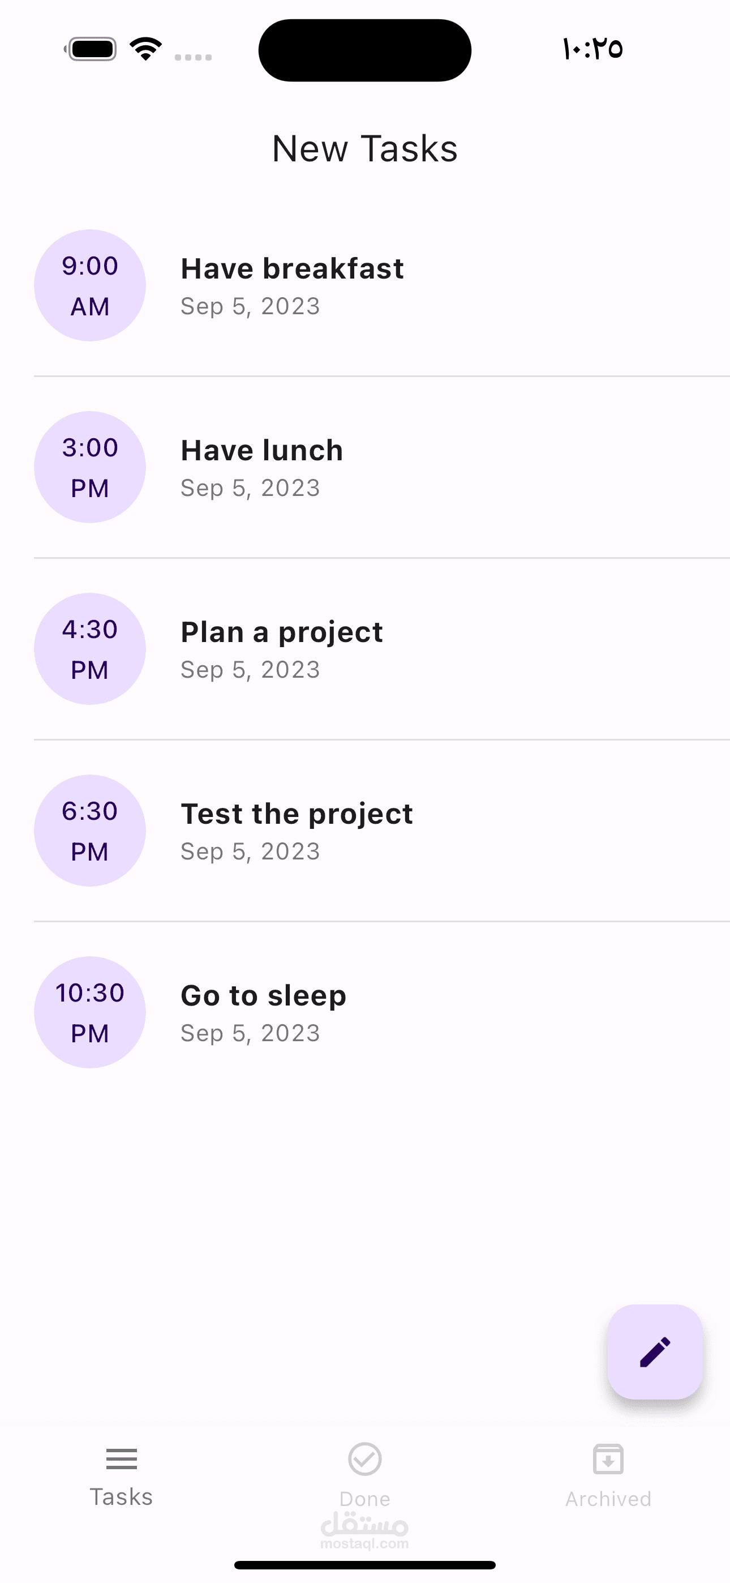Click the 6:30 PM time badge
This screenshot has height=1583, width=730.
pyautogui.click(x=90, y=831)
